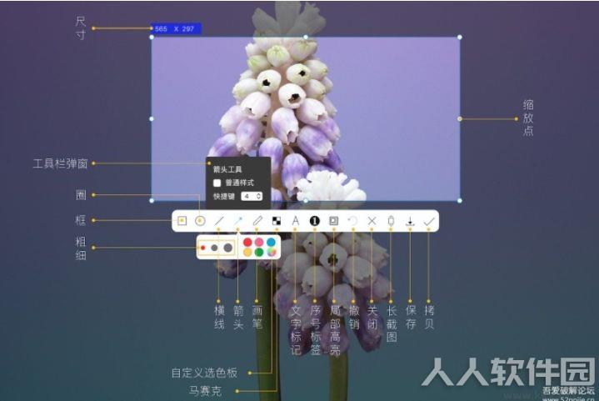Viewport: 599px width, 401px height.
Task: Pick the red color swatch
Action: pyautogui.click(x=247, y=242)
